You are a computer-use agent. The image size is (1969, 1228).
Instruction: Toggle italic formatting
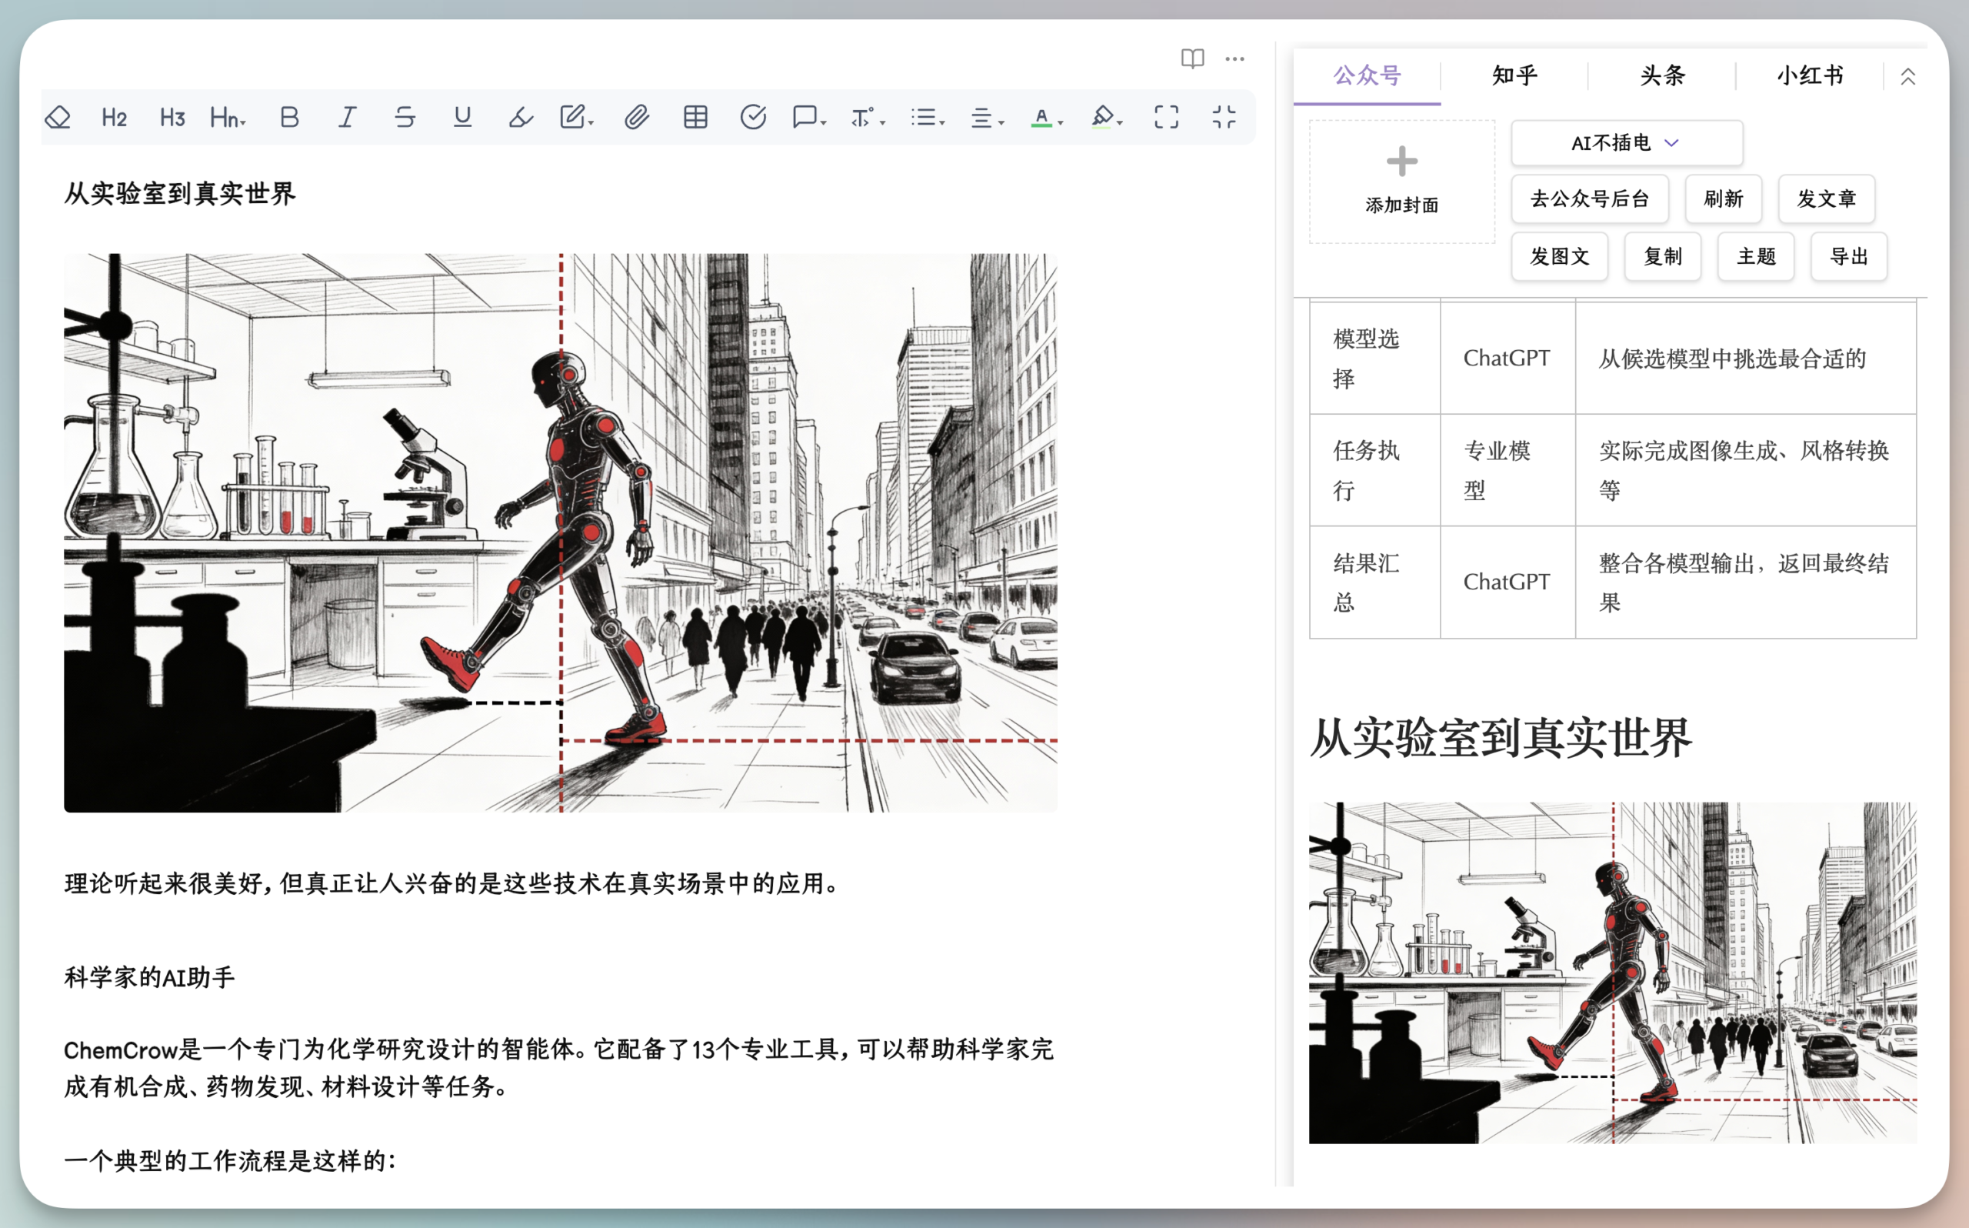[x=347, y=117]
